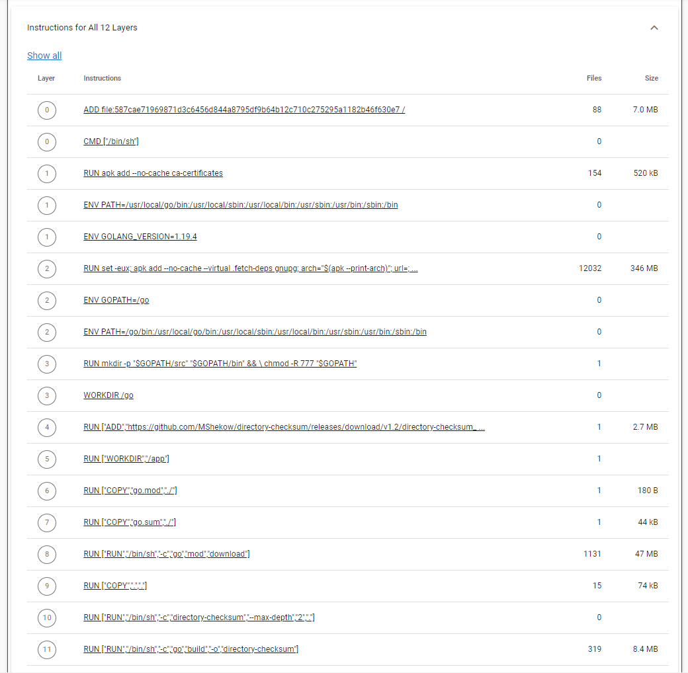Click the layer 10 circle badge
The height and width of the screenshot is (673, 688).
click(x=47, y=617)
